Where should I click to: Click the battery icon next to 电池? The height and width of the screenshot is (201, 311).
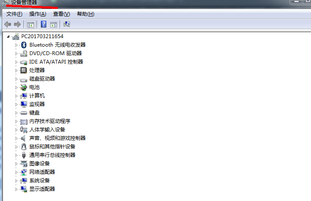(x=23, y=87)
